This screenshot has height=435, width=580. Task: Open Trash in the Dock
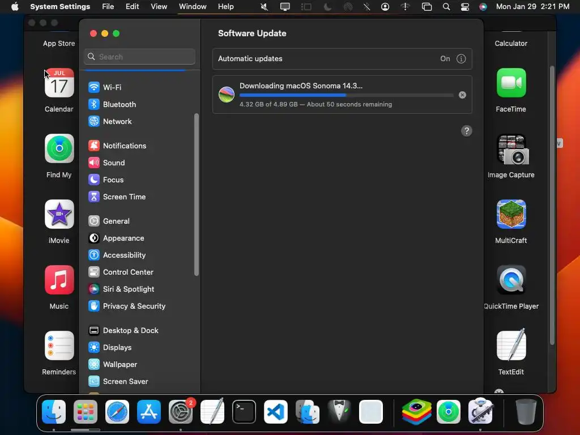pos(526,412)
